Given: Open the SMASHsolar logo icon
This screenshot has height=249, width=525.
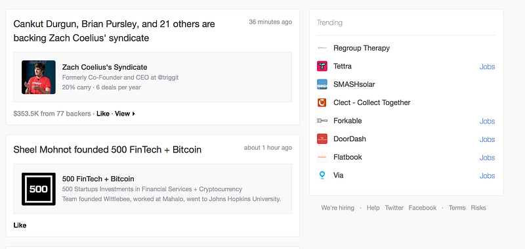Looking at the screenshot, I should tap(322, 85).
